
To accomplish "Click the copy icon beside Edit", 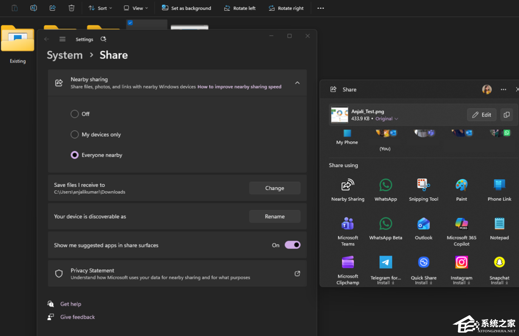I will coord(507,115).
